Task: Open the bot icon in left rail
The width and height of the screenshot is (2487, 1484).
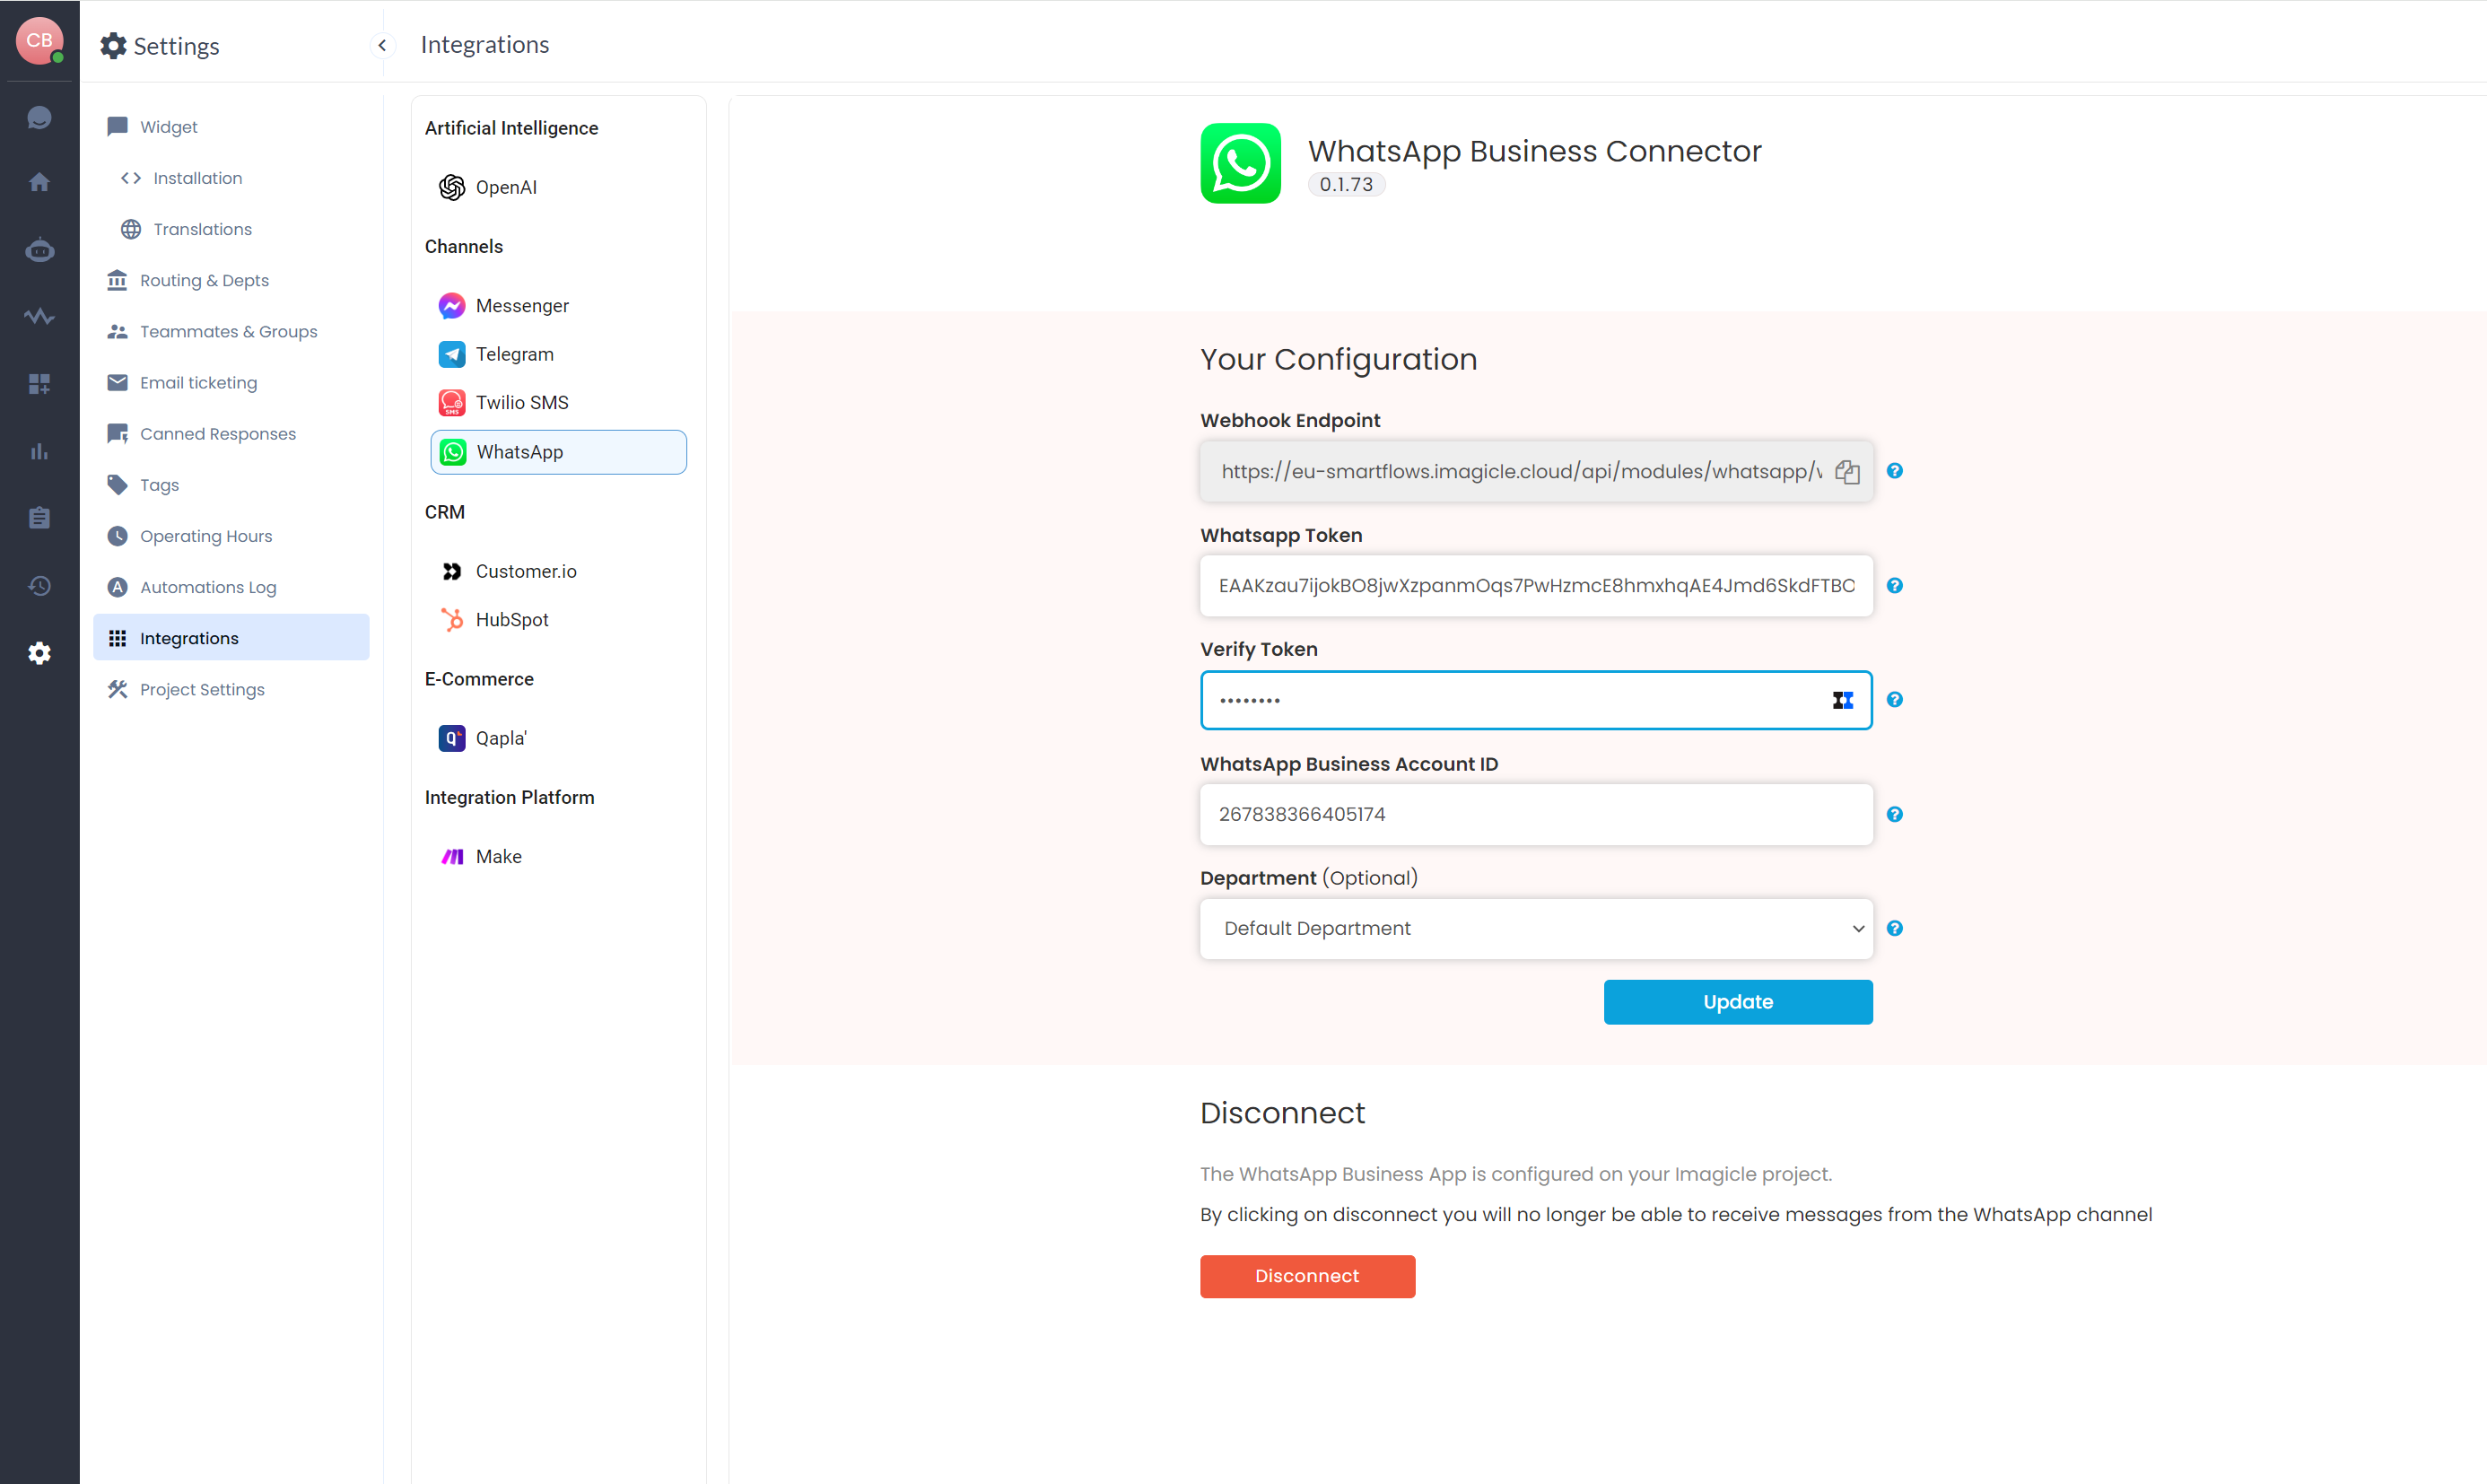Action: point(39,250)
